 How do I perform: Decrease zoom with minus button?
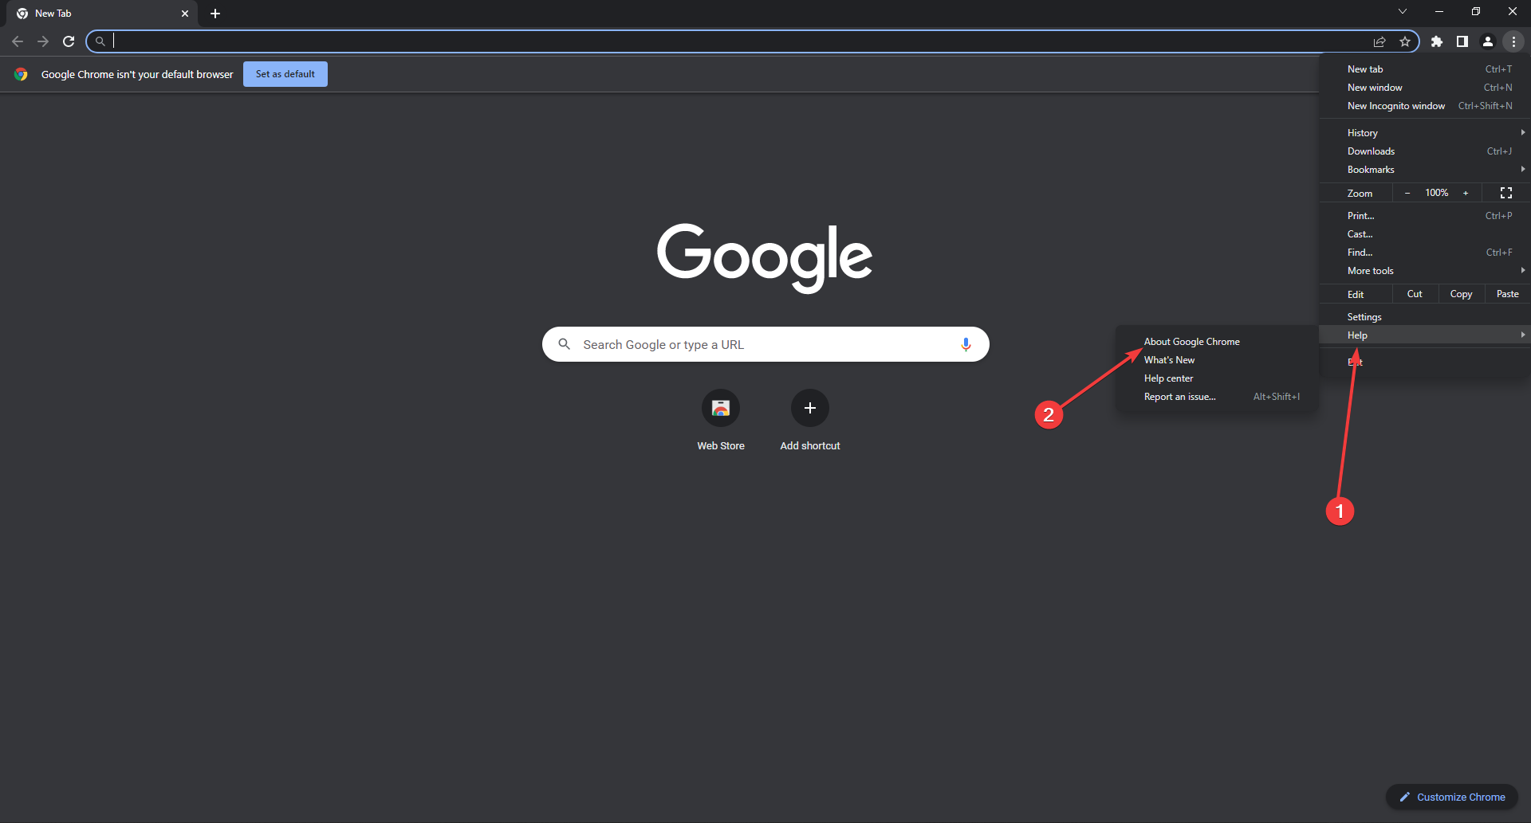pos(1407,193)
